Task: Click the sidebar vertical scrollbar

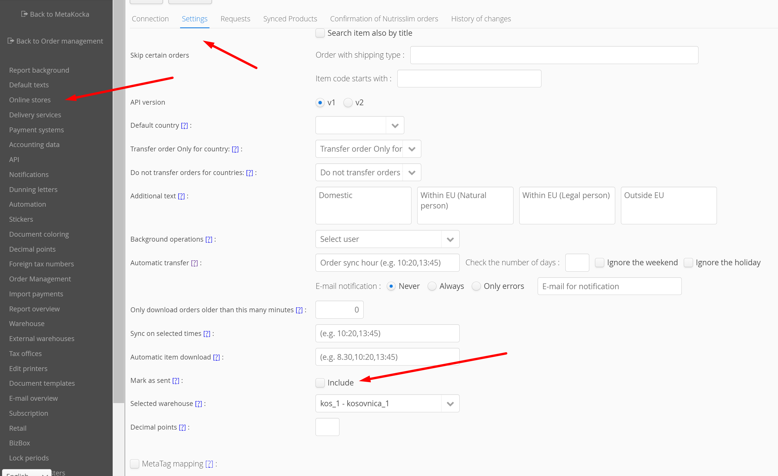Action: point(119,202)
